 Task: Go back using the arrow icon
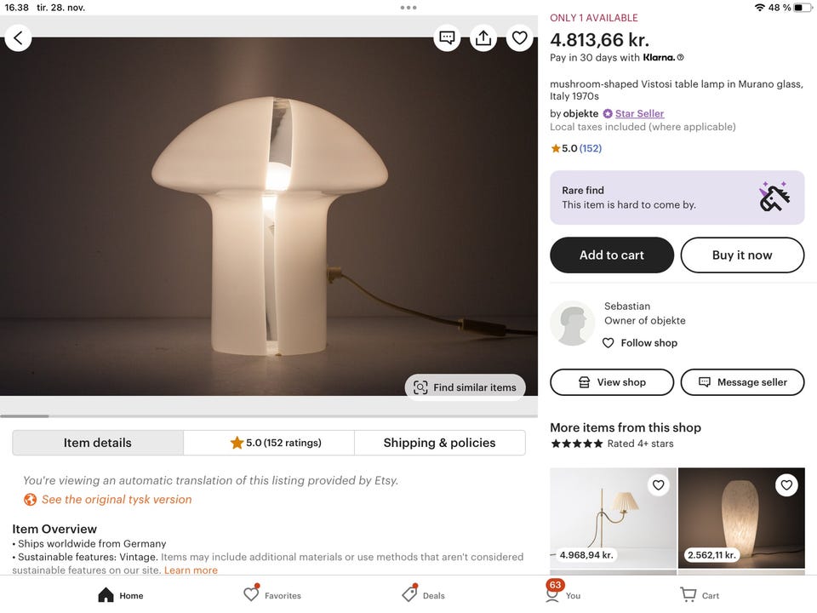[18, 37]
